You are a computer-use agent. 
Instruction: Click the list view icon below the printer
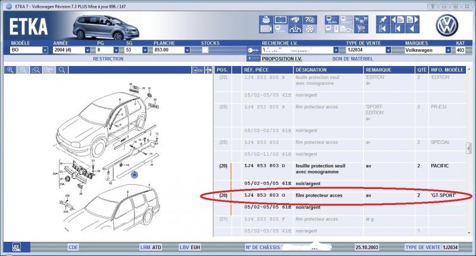[265, 29]
